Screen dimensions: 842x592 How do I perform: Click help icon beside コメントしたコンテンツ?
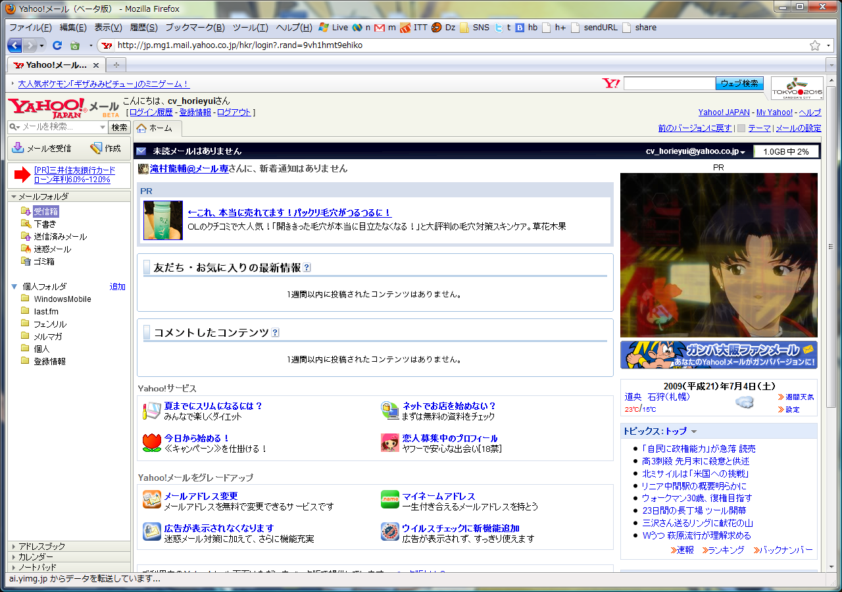point(276,333)
